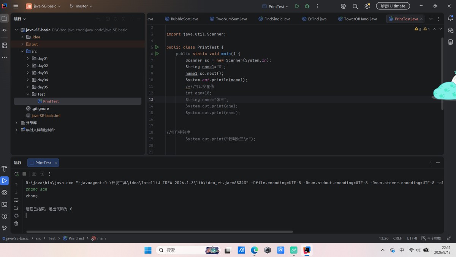456x257 pixels.
Task: Open the Build hammer tool window
Action: 5,169
